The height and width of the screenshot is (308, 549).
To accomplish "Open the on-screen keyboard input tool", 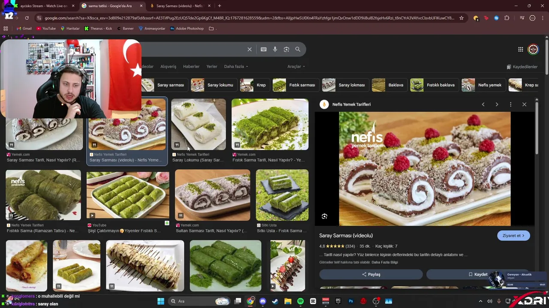I will pos(263,49).
